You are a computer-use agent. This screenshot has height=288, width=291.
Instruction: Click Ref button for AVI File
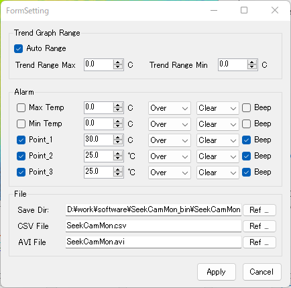tap(259, 242)
